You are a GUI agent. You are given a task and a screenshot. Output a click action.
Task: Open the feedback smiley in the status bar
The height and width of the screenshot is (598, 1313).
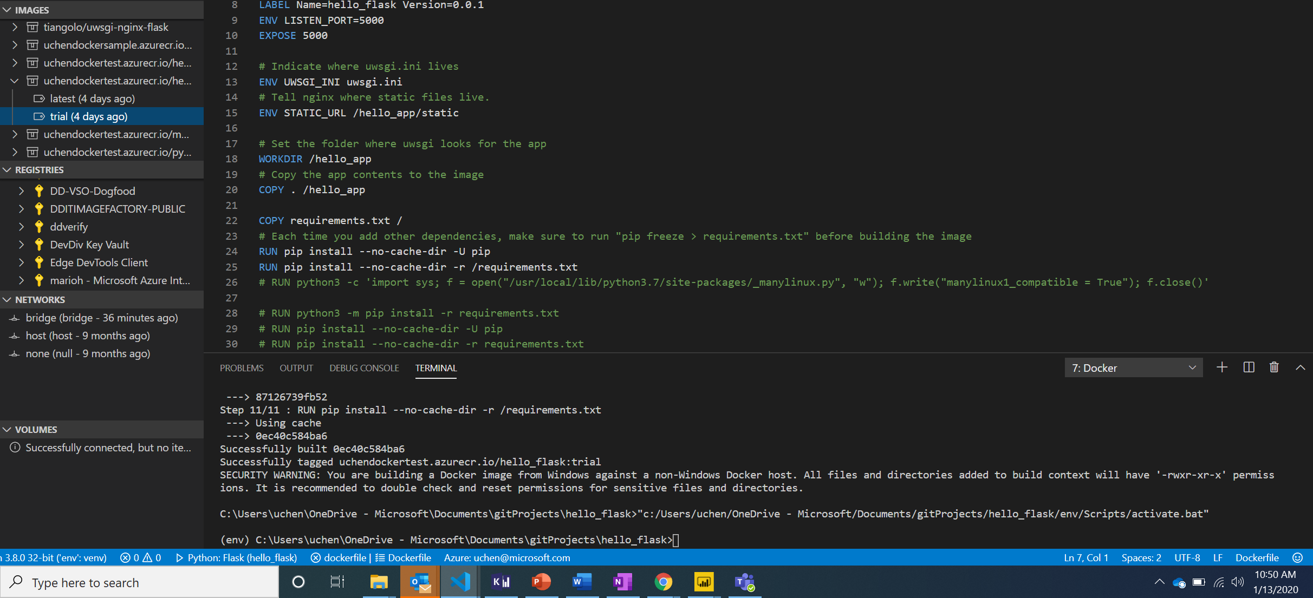coord(1297,557)
